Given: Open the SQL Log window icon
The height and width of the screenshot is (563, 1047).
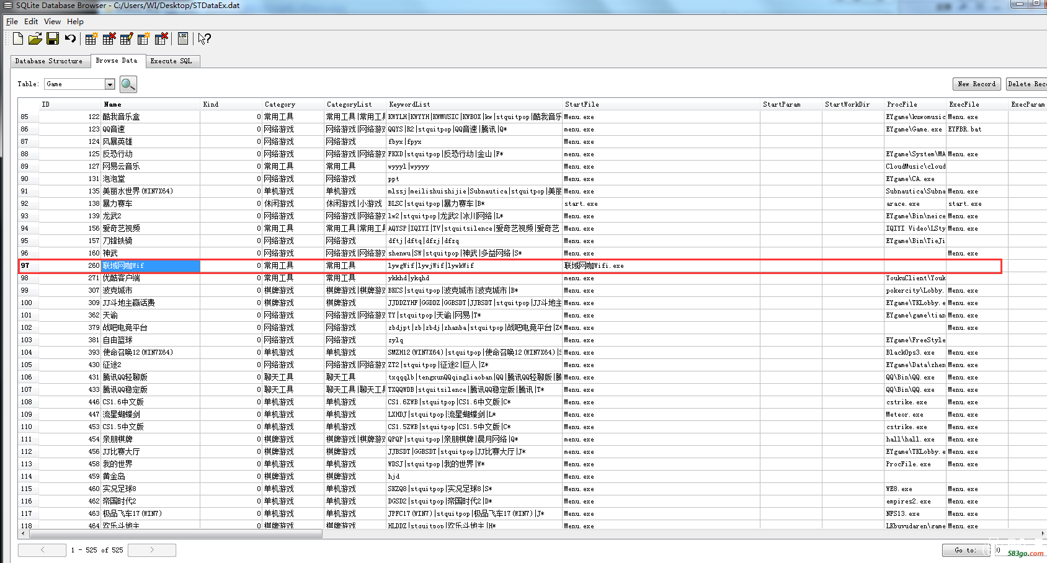Looking at the screenshot, I should click(183, 38).
